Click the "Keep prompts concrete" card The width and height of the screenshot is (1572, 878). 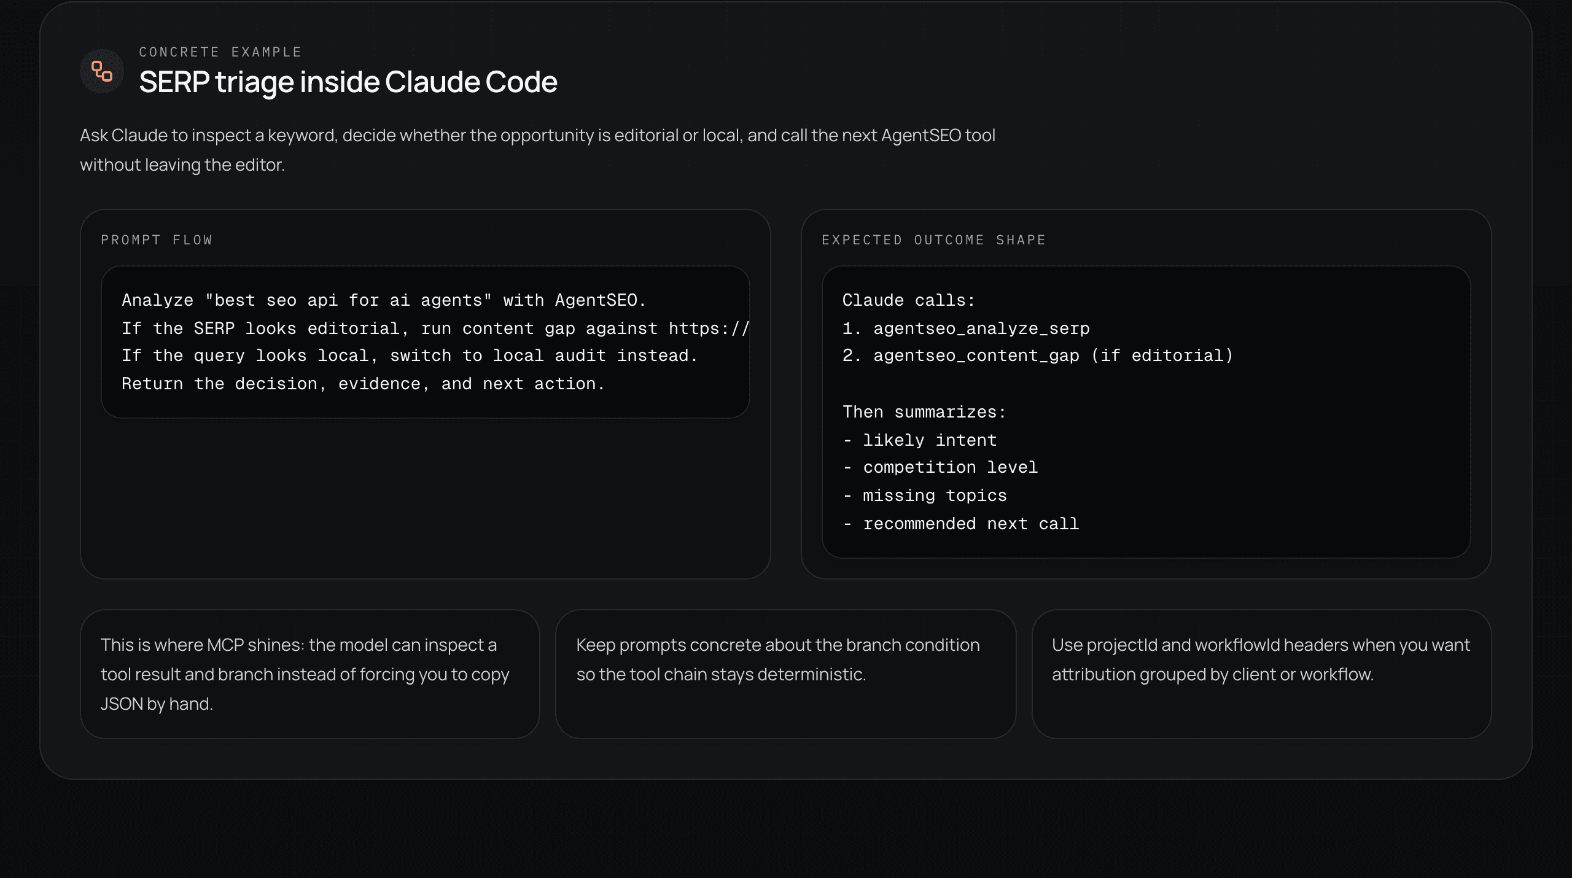click(x=785, y=674)
